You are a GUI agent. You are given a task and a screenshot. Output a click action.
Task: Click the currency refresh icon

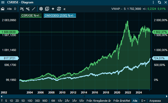[x=59, y=9]
